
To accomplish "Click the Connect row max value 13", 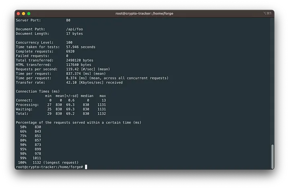I will click(104, 100).
